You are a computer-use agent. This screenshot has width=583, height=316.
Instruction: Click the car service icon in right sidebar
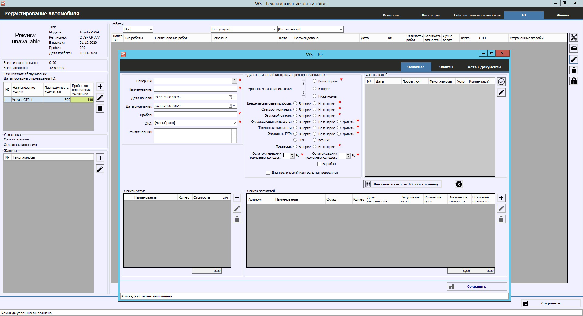pyautogui.click(x=574, y=48)
